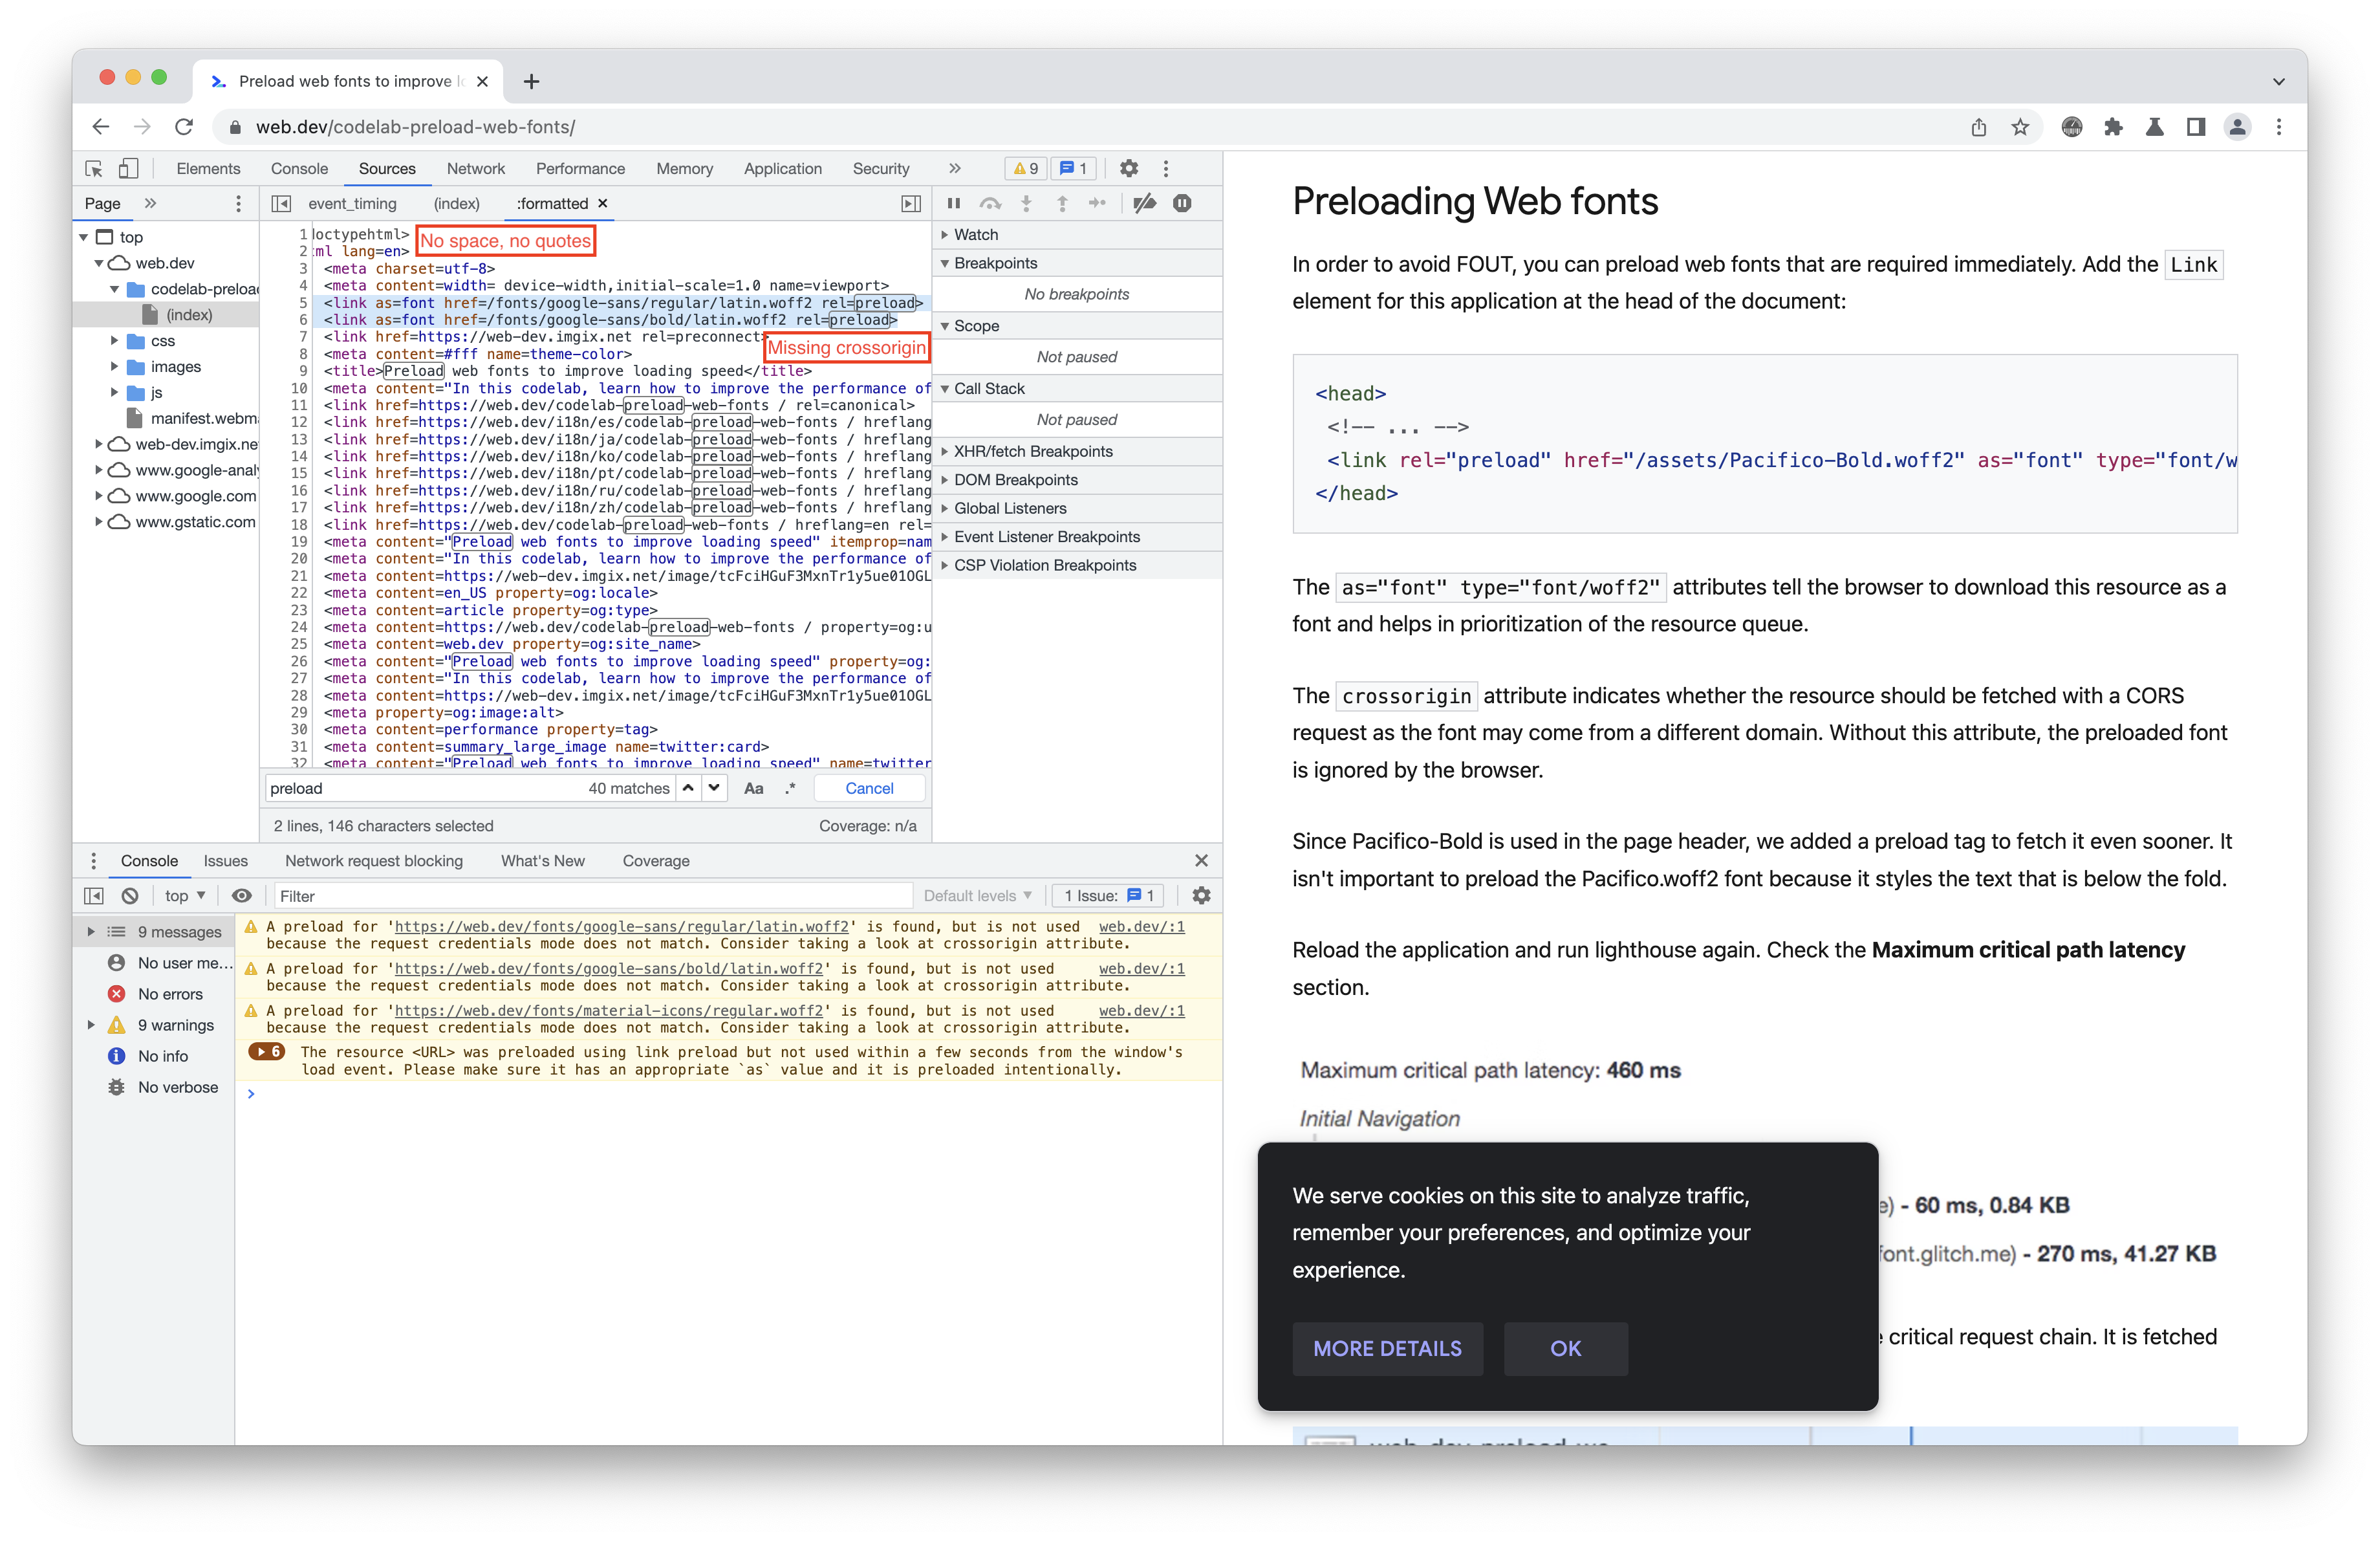This screenshot has width=2380, height=1541.
Task: Expand the css folder
Action: 114,341
